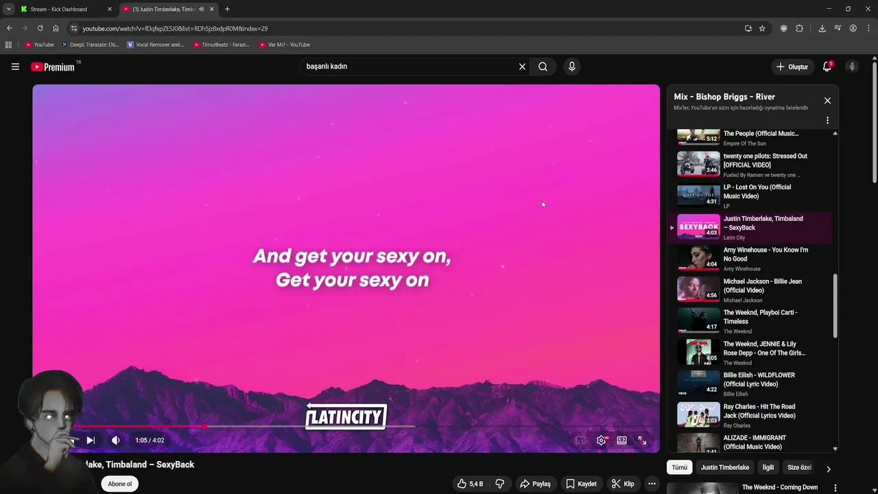
Task: Open YouTube notifications bell
Action: 827,67
